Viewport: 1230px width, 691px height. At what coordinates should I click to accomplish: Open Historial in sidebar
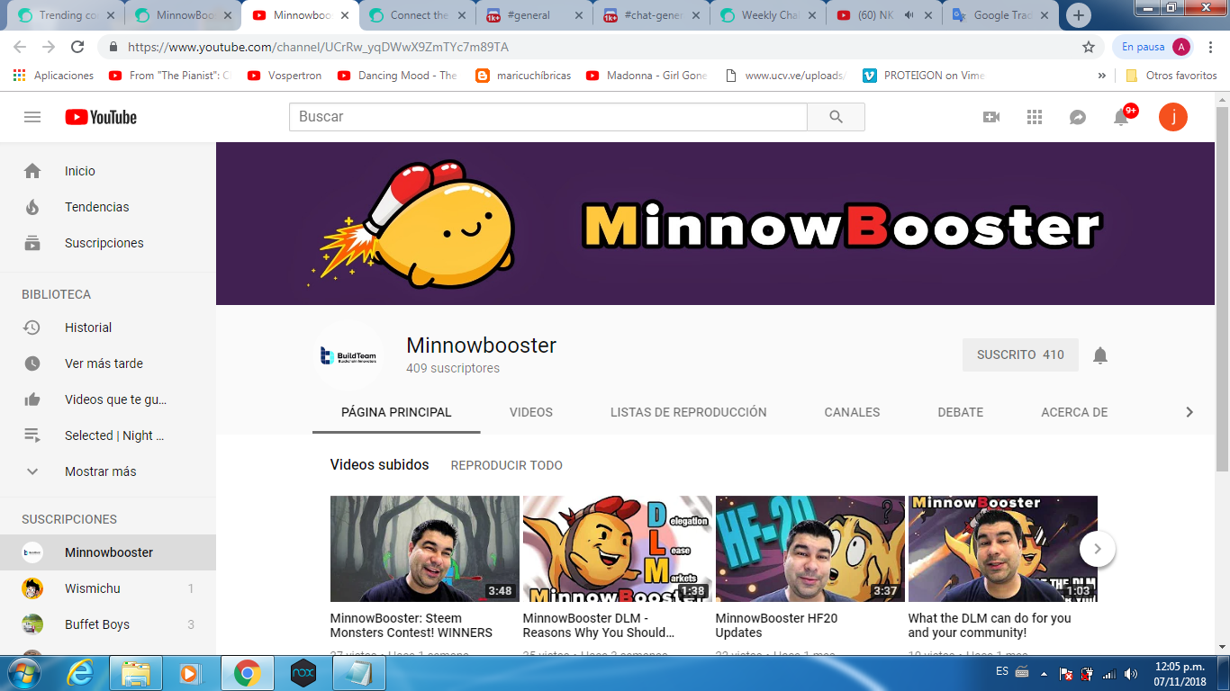(x=108, y=328)
